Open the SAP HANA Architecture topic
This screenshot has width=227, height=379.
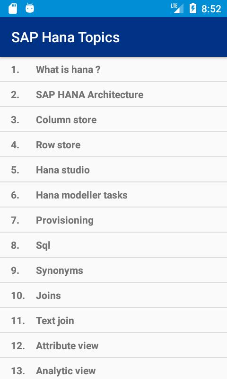pos(113,94)
